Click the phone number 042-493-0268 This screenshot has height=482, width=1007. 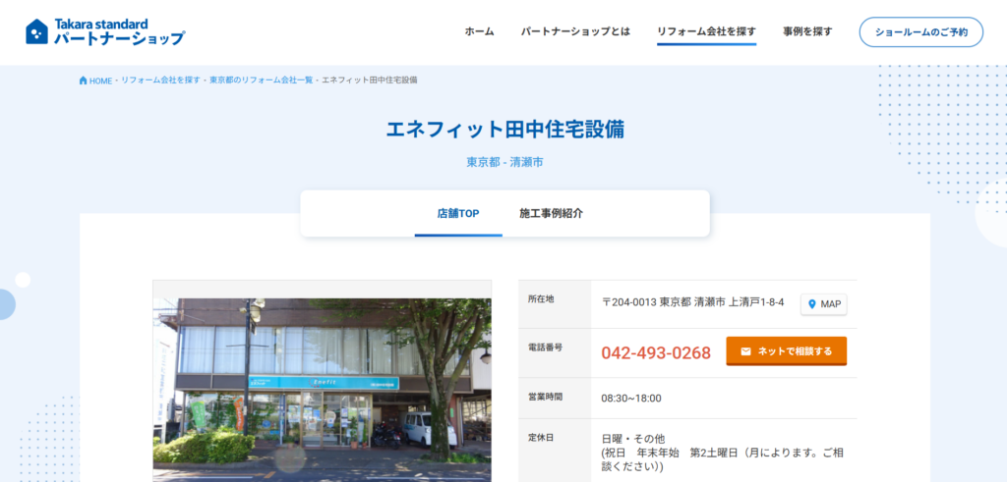(x=656, y=352)
